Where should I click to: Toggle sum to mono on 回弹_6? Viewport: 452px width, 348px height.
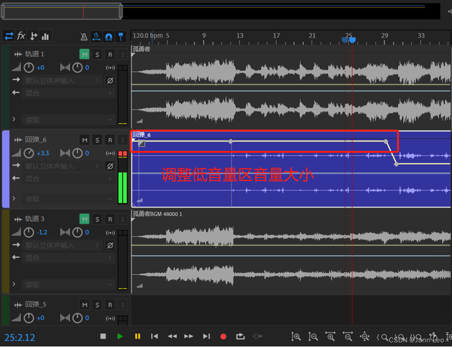tap(110, 153)
